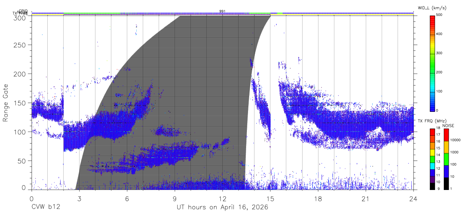Viewport: 465px width, 215px height.
Task: Click the 200 tick on Range Gate axis
Action: point(19,74)
